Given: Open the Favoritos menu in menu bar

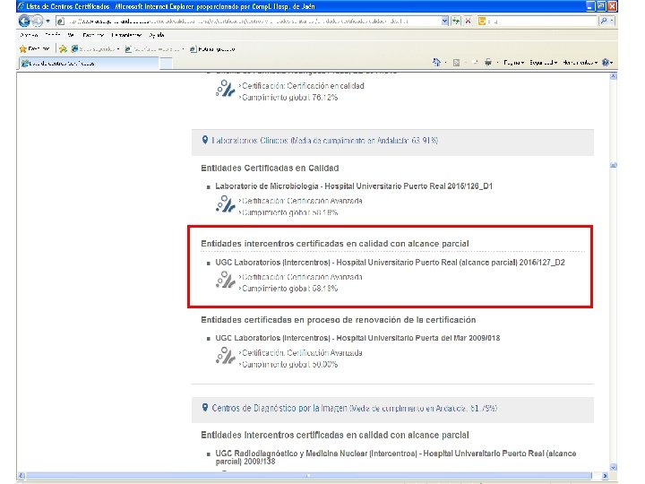Looking at the screenshot, I should 93,35.
